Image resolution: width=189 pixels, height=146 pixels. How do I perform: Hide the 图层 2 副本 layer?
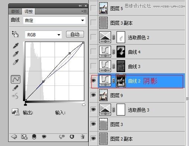(94, 139)
